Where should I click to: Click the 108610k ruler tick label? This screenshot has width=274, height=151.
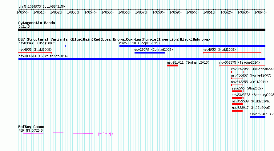(x=210, y=12)
